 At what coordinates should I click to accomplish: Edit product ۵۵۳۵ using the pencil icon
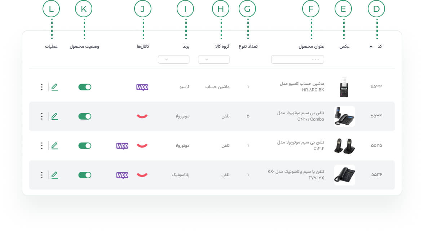[x=55, y=146]
